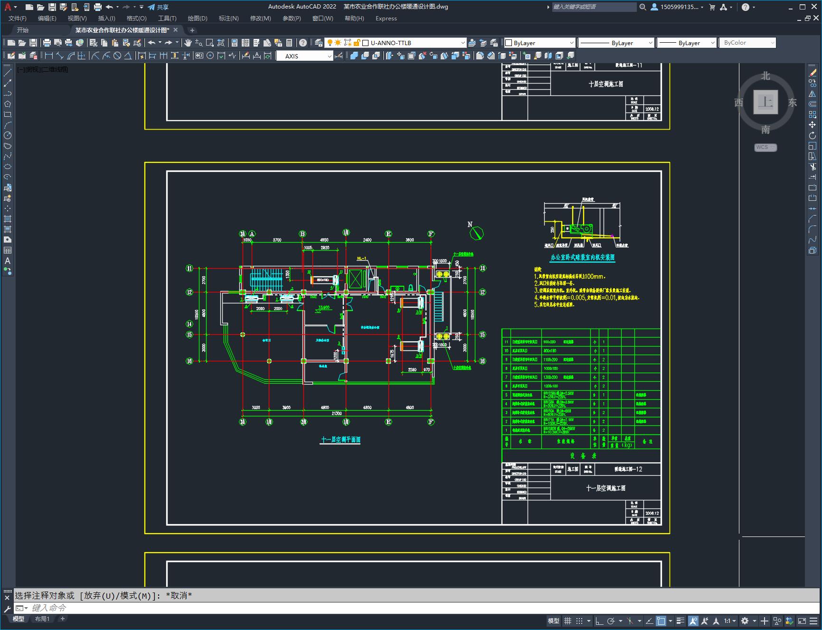Switch to the 布局1 layout tab
Viewport: 822px width, 630px height.
tap(42, 619)
